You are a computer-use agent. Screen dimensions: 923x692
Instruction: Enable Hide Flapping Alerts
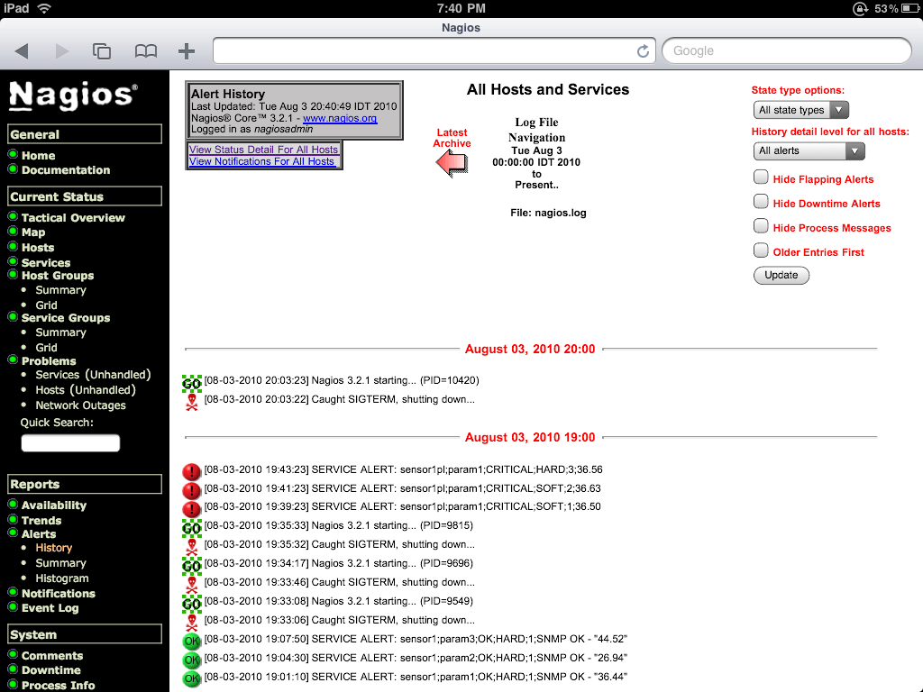760,177
